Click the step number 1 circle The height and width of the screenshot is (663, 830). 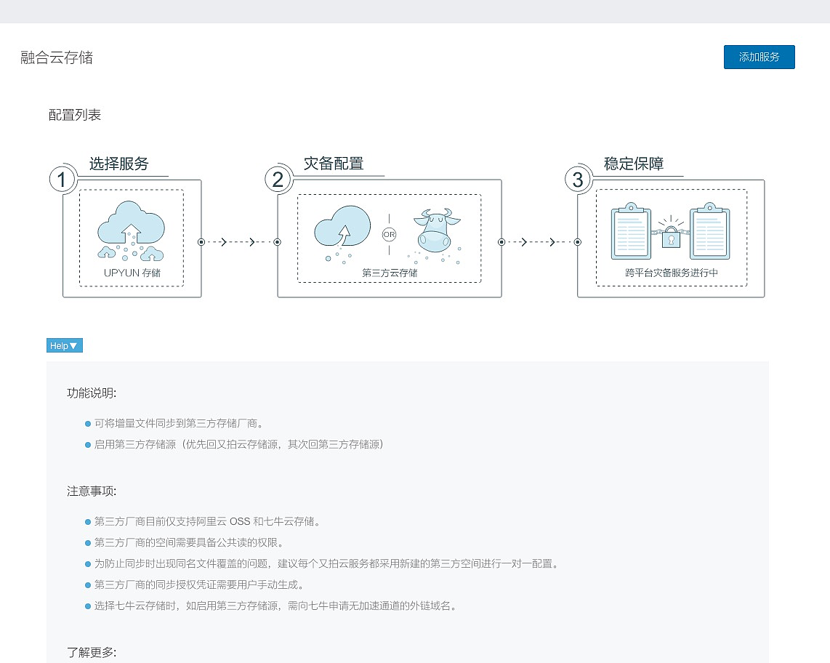coord(63,180)
